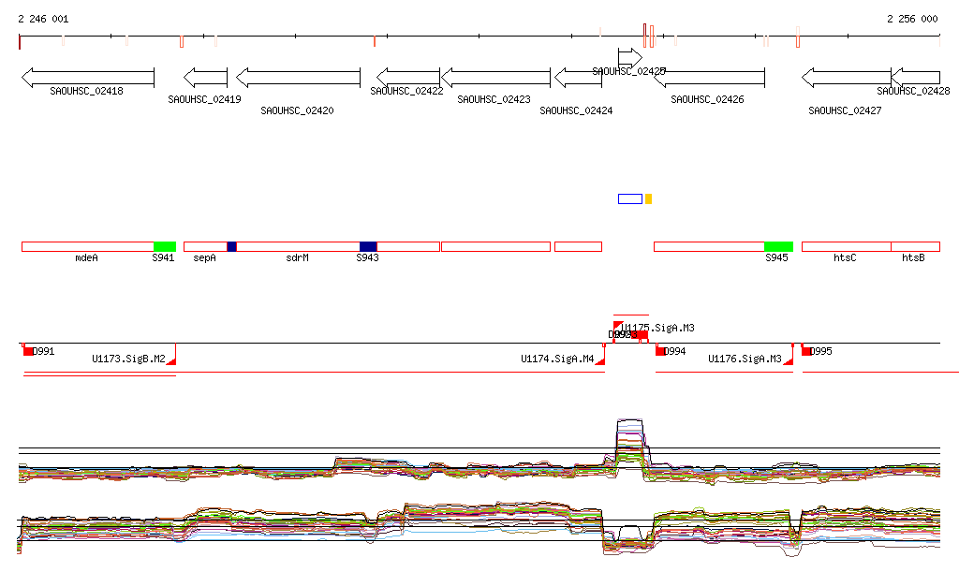This screenshot has width=959, height=572.
Task: Click the start coordinate 2 246 001
Action: coord(43,19)
